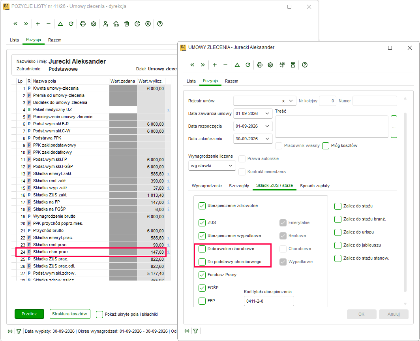
Task: Open Data zawarcia umowy date picker
Action: tap(267, 114)
